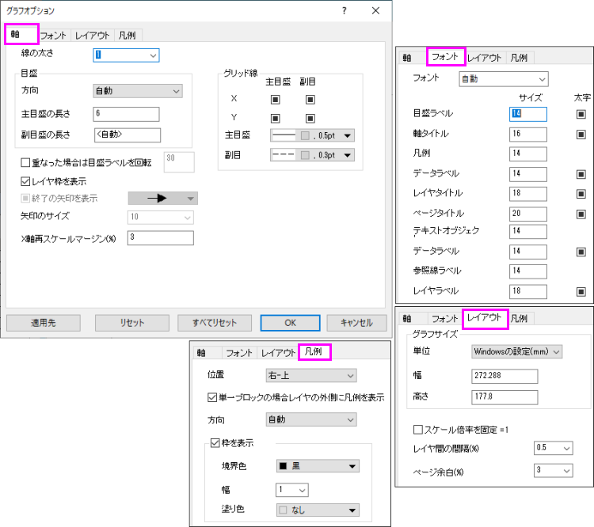Confirm with the OK button

[290, 323]
